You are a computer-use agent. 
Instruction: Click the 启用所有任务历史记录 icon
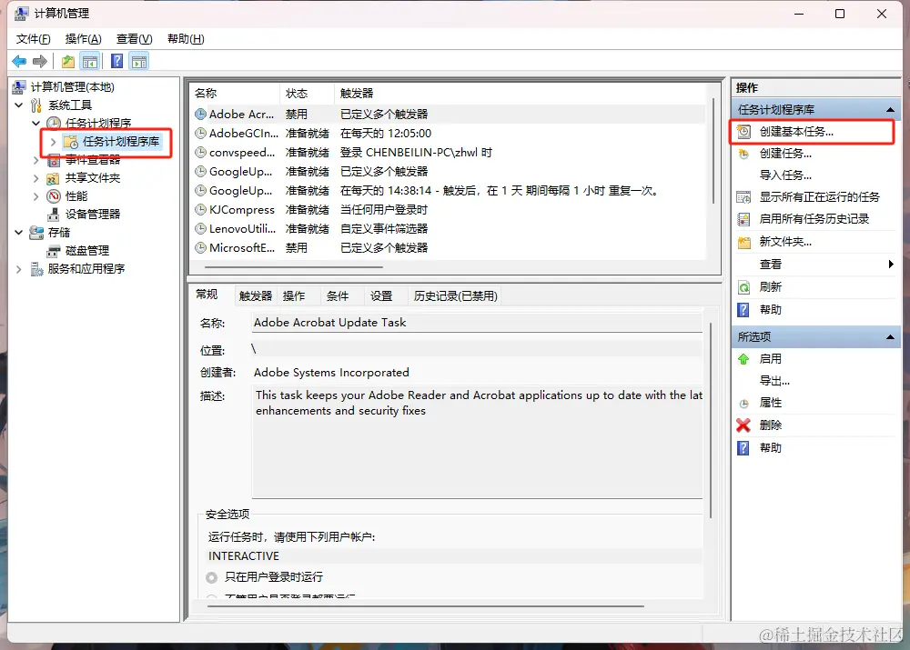(743, 219)
